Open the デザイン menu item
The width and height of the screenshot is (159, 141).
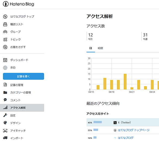pyautogui.click(x=15, y=123)
